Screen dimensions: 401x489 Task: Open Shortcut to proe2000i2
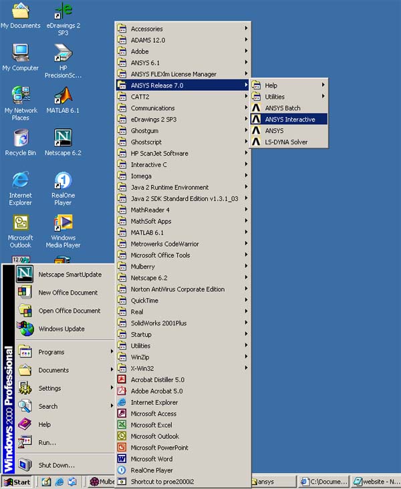[x=183, y=482]
